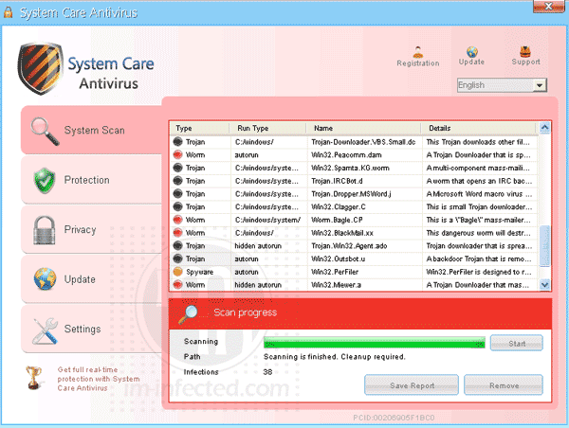Open the System Scan tab
This screenshot has height=428, width=569.
tap(91, 130)
